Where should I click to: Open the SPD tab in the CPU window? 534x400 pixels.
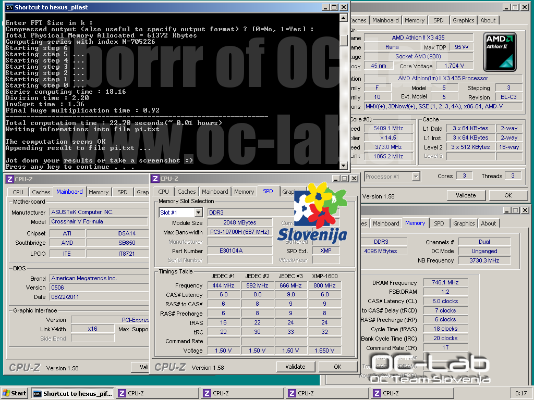(439, 20)
